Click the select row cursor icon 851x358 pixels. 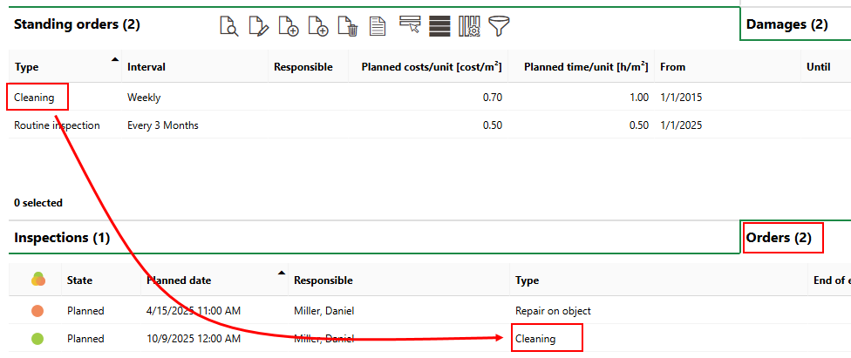pos(410,25)
